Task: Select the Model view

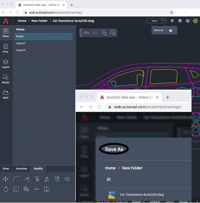Action: coord(43,36)
